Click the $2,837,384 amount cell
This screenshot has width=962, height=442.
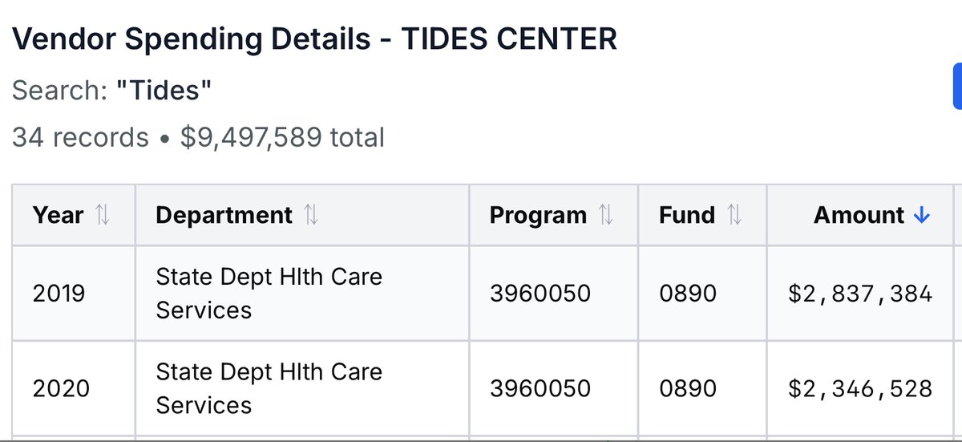(x=860, y=294)
